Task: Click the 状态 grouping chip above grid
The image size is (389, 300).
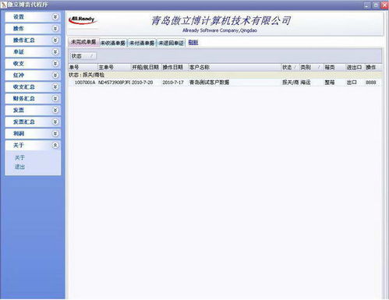Action: [x=83, y=56]
